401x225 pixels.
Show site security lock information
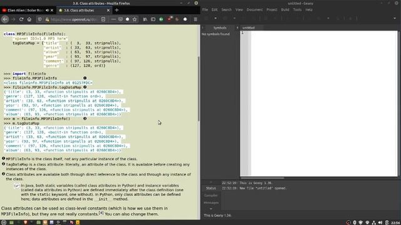click(x=48, y=19)
